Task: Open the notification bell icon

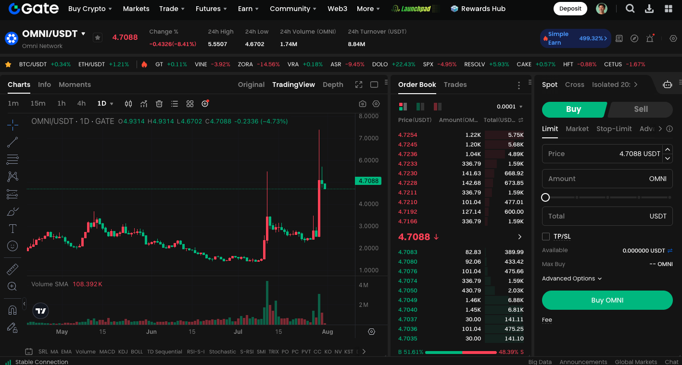Action: click(x=650, y=38)
